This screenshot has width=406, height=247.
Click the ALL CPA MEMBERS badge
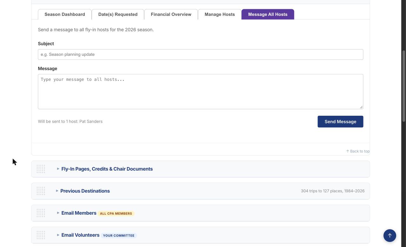coord(116,213)
